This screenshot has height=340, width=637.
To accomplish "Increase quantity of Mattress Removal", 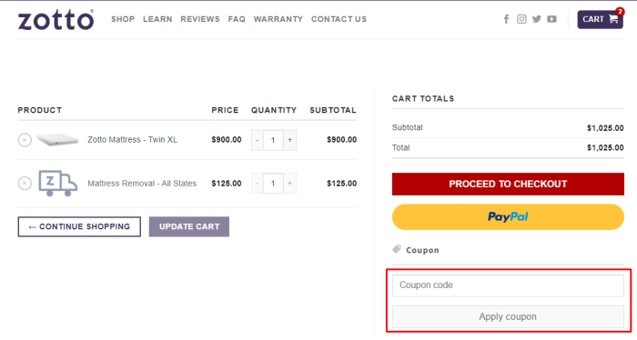I will pyautogui.click(x=289, y=184).
